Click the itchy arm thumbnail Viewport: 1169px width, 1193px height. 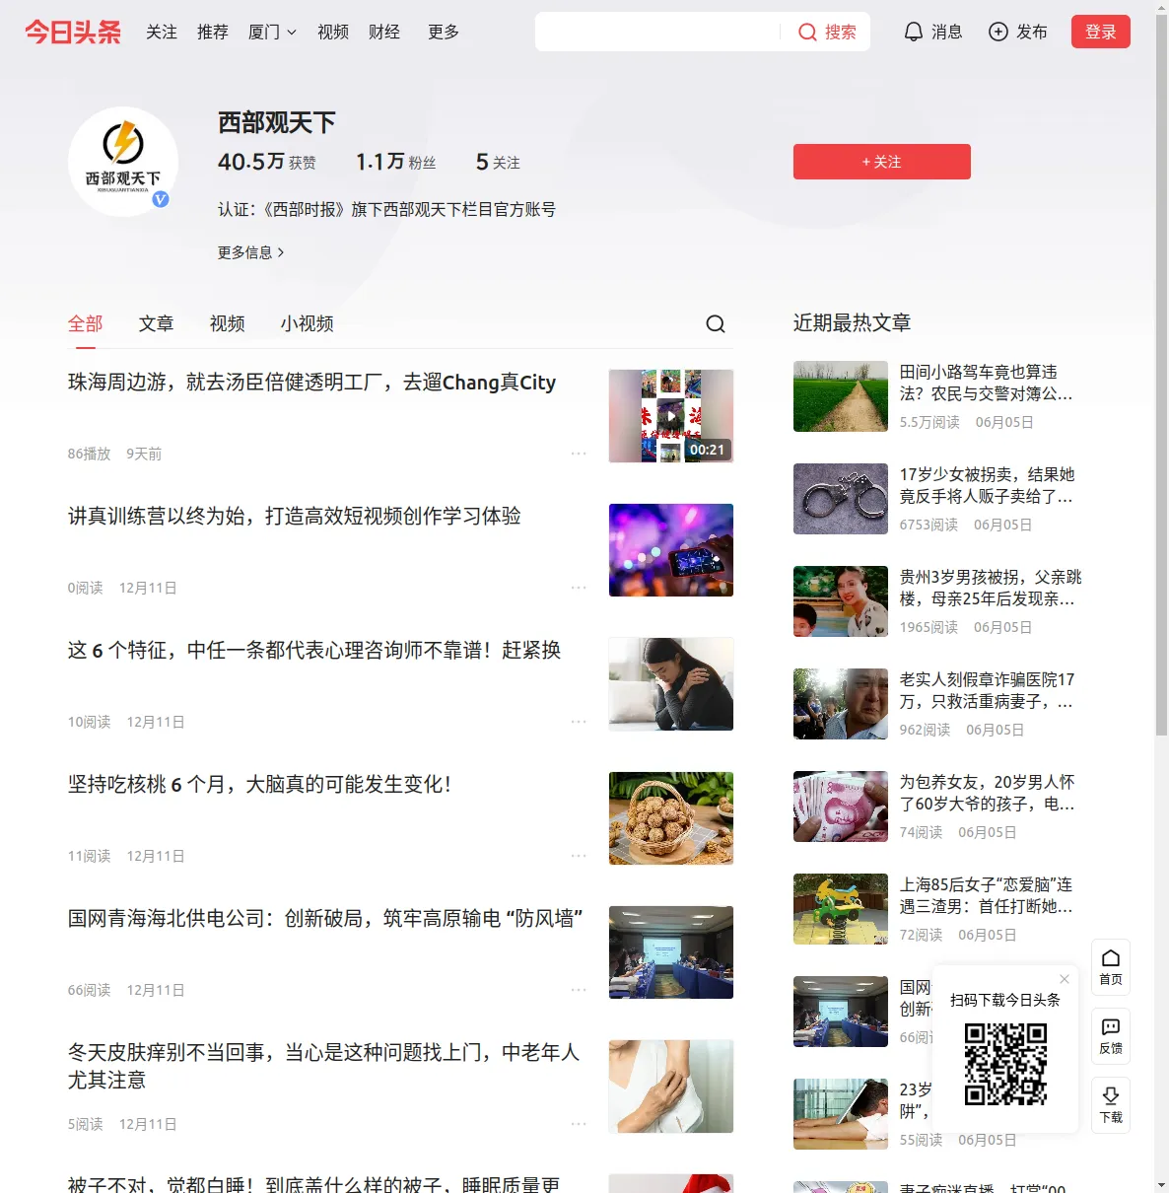[671, 1087]
